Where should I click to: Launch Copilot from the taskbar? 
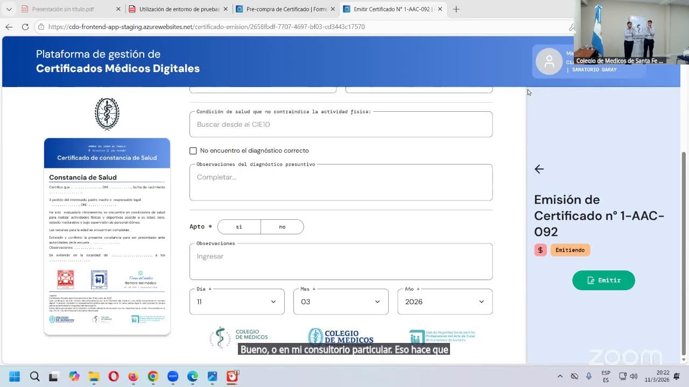click(74, 376)
